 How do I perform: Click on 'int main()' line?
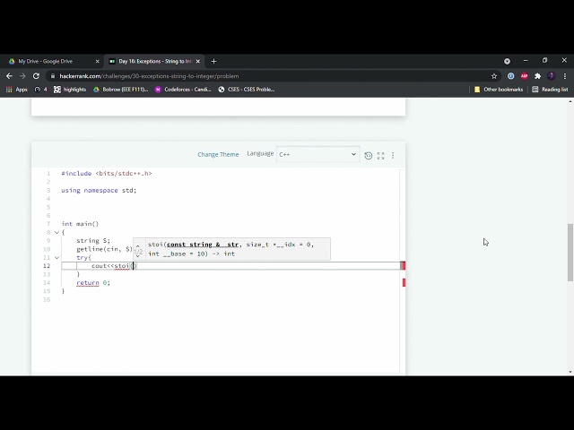coord(80,224)
